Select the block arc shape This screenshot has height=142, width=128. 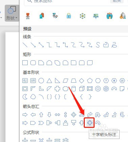pyautogui.click(x=114, y=89)
